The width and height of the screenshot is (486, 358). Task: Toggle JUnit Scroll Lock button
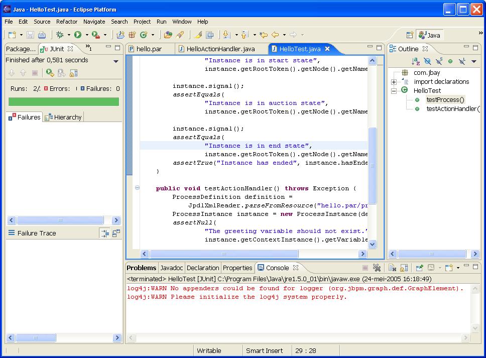tap(73, 73)
